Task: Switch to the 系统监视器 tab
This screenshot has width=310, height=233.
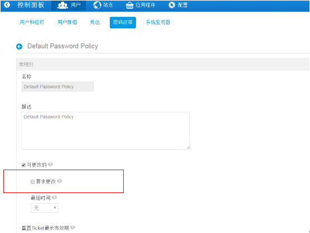Action: click(x=158, y=22)
